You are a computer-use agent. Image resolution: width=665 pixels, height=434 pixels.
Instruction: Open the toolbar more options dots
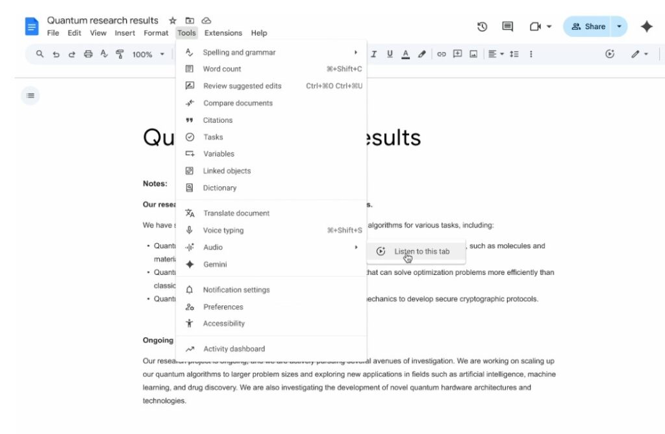point(531,54)
